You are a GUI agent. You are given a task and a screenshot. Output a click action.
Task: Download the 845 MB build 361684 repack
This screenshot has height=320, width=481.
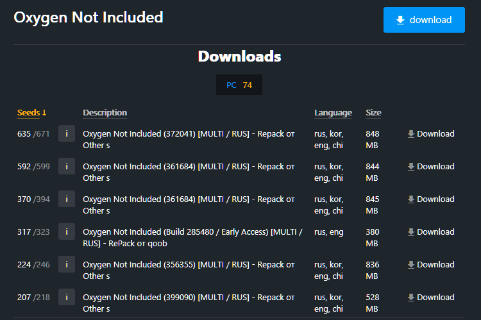click(431, 199)
